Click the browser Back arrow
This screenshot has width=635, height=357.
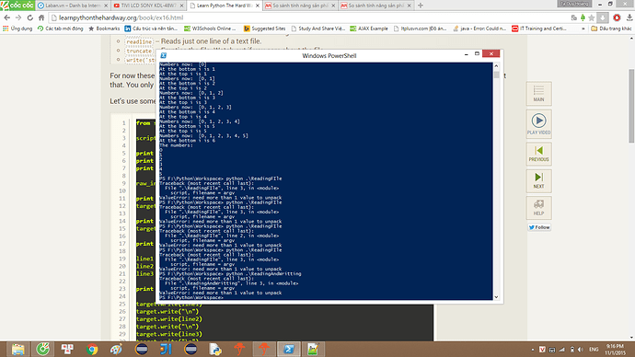point(6,17)
